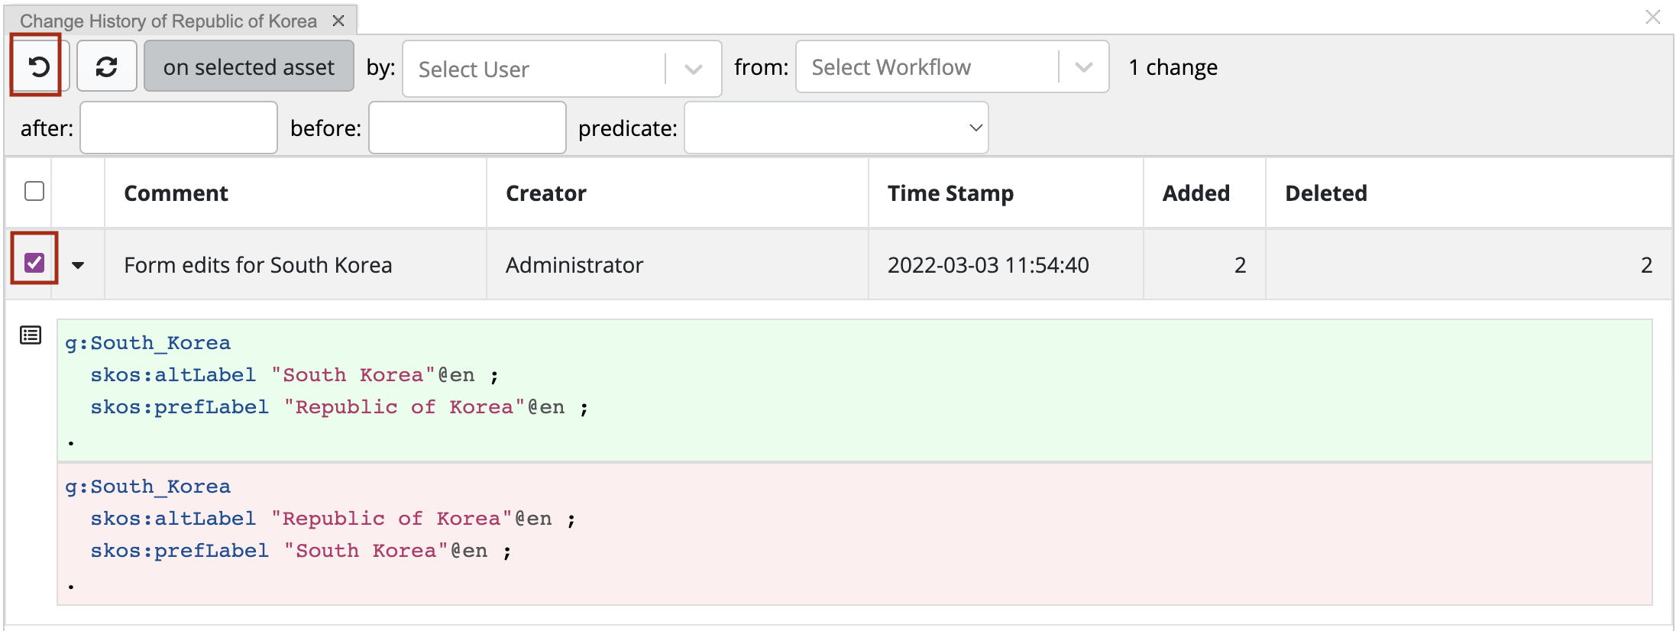
Task: Close the Change History of Republic of Korea tab
Action: pyautogui.click(x=338, y=21)
